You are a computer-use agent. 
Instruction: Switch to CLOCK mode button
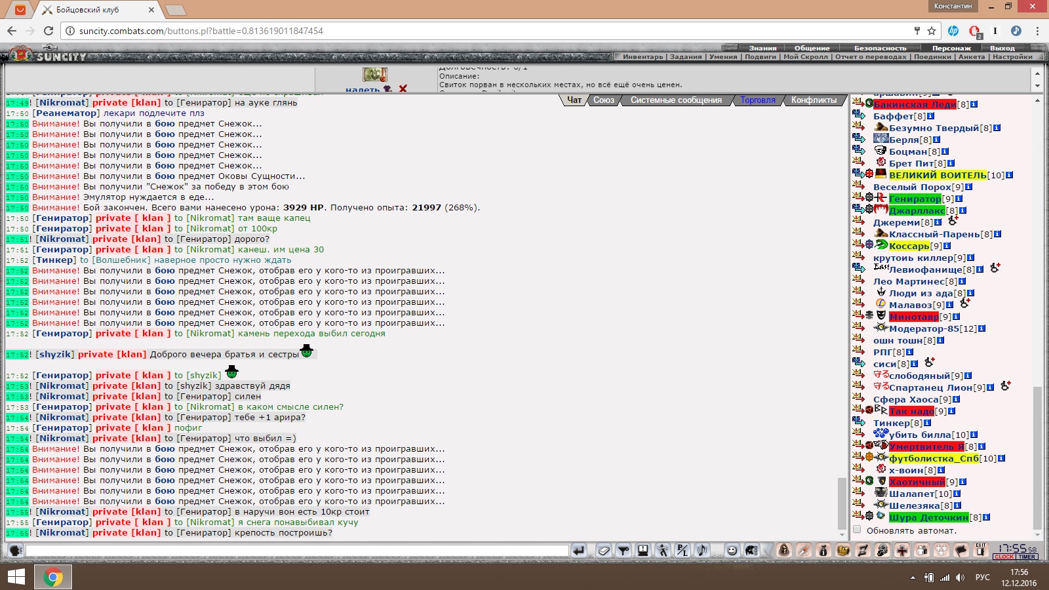(x=1004, y=557)
